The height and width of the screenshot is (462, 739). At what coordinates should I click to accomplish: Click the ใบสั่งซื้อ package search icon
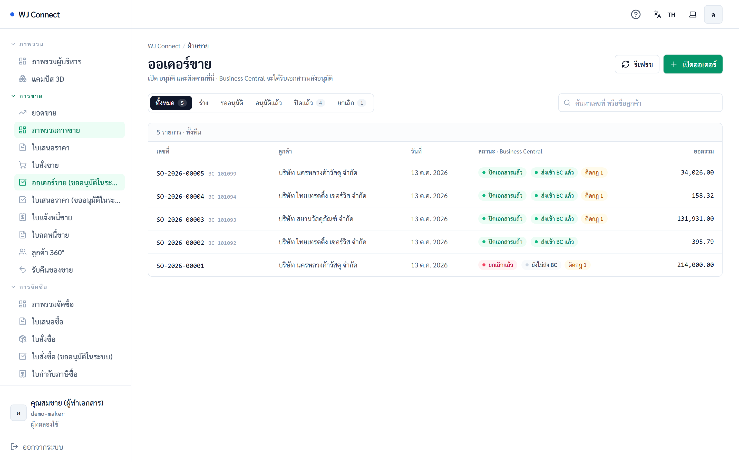[x=23, y=339]
